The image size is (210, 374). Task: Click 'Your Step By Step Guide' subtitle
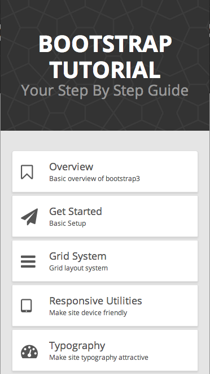(105, 91)
